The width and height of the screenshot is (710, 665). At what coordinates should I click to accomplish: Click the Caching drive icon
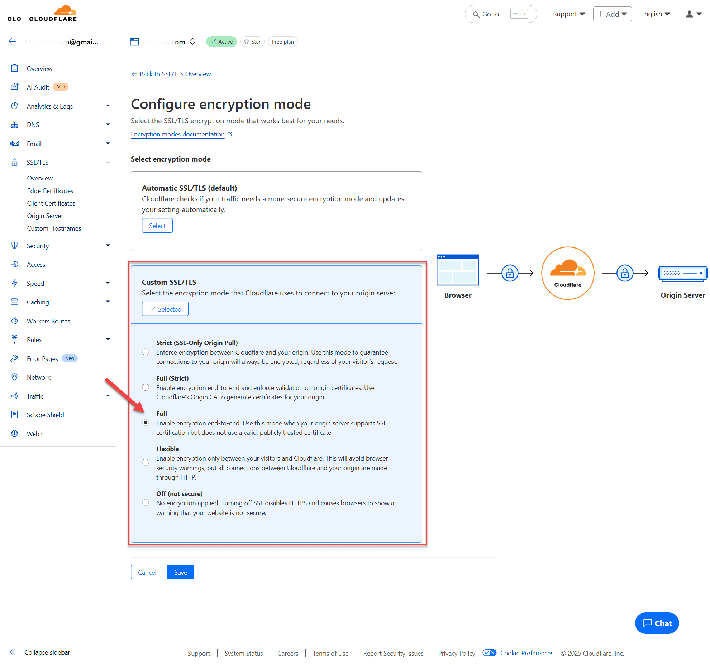coord(14,302)
